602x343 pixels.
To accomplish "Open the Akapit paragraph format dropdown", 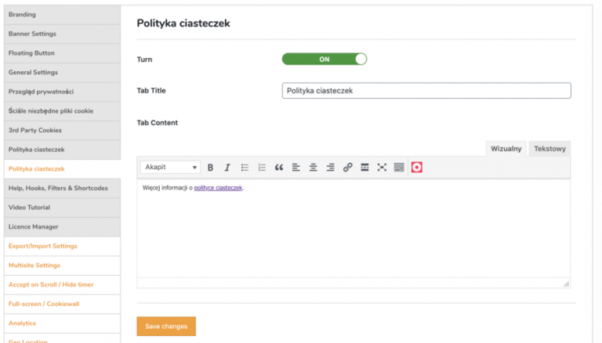I will tap(170, 168).
